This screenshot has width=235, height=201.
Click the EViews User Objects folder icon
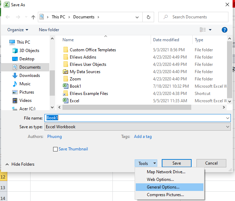click(x=66, y=64)
